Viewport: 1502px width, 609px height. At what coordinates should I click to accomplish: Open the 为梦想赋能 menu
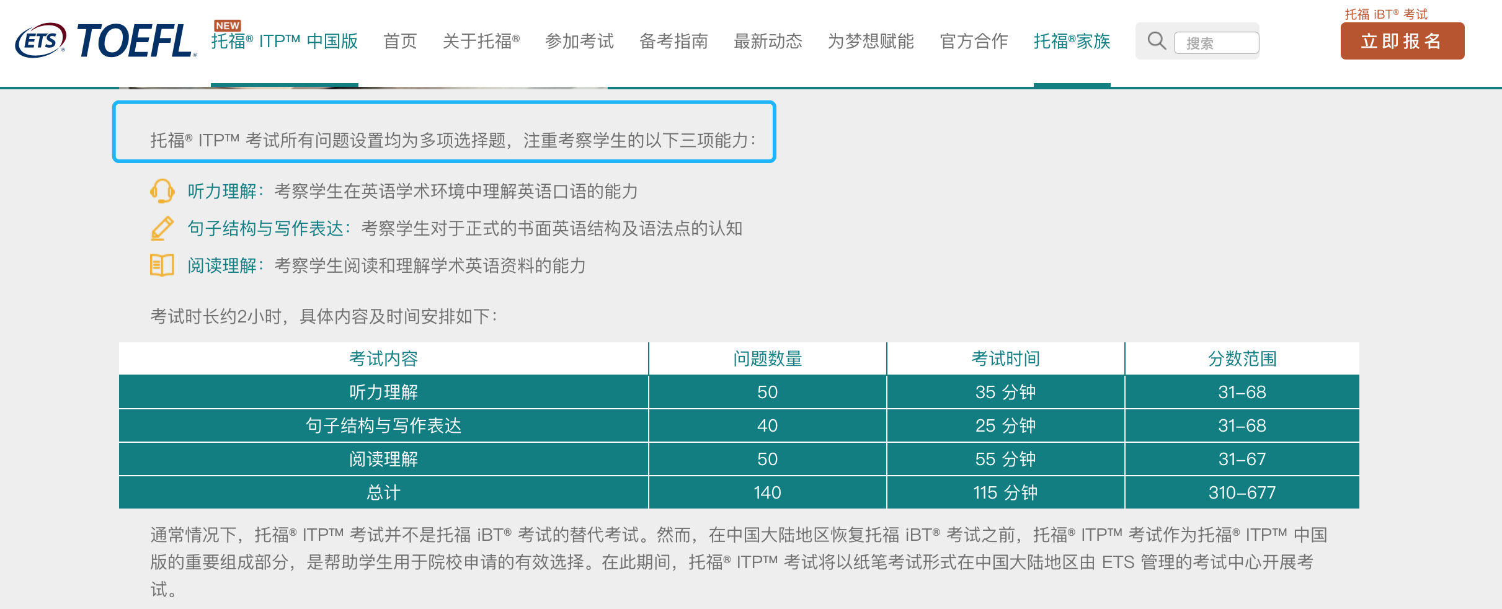(x=871, y=42)
